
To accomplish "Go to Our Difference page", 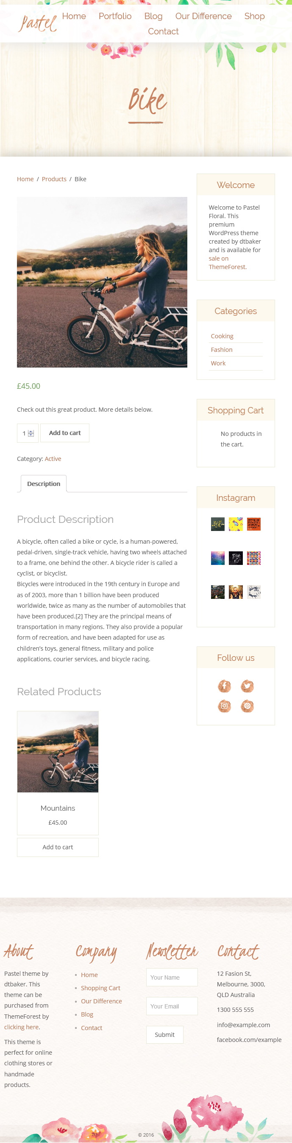I will [203, 16].
